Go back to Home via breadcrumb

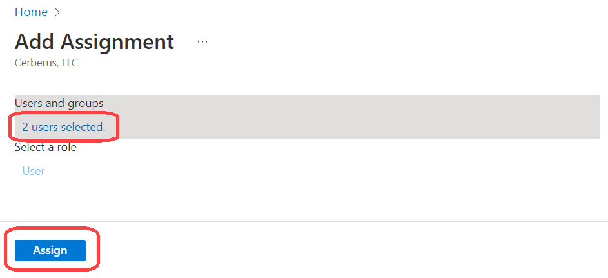(x=31, y=12)
